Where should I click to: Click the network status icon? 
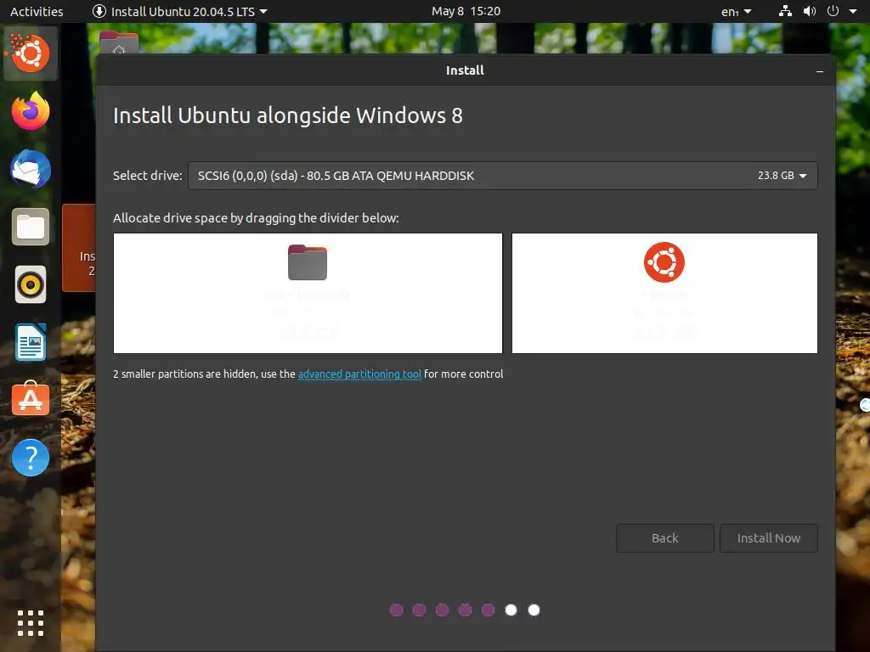[785, 11]
